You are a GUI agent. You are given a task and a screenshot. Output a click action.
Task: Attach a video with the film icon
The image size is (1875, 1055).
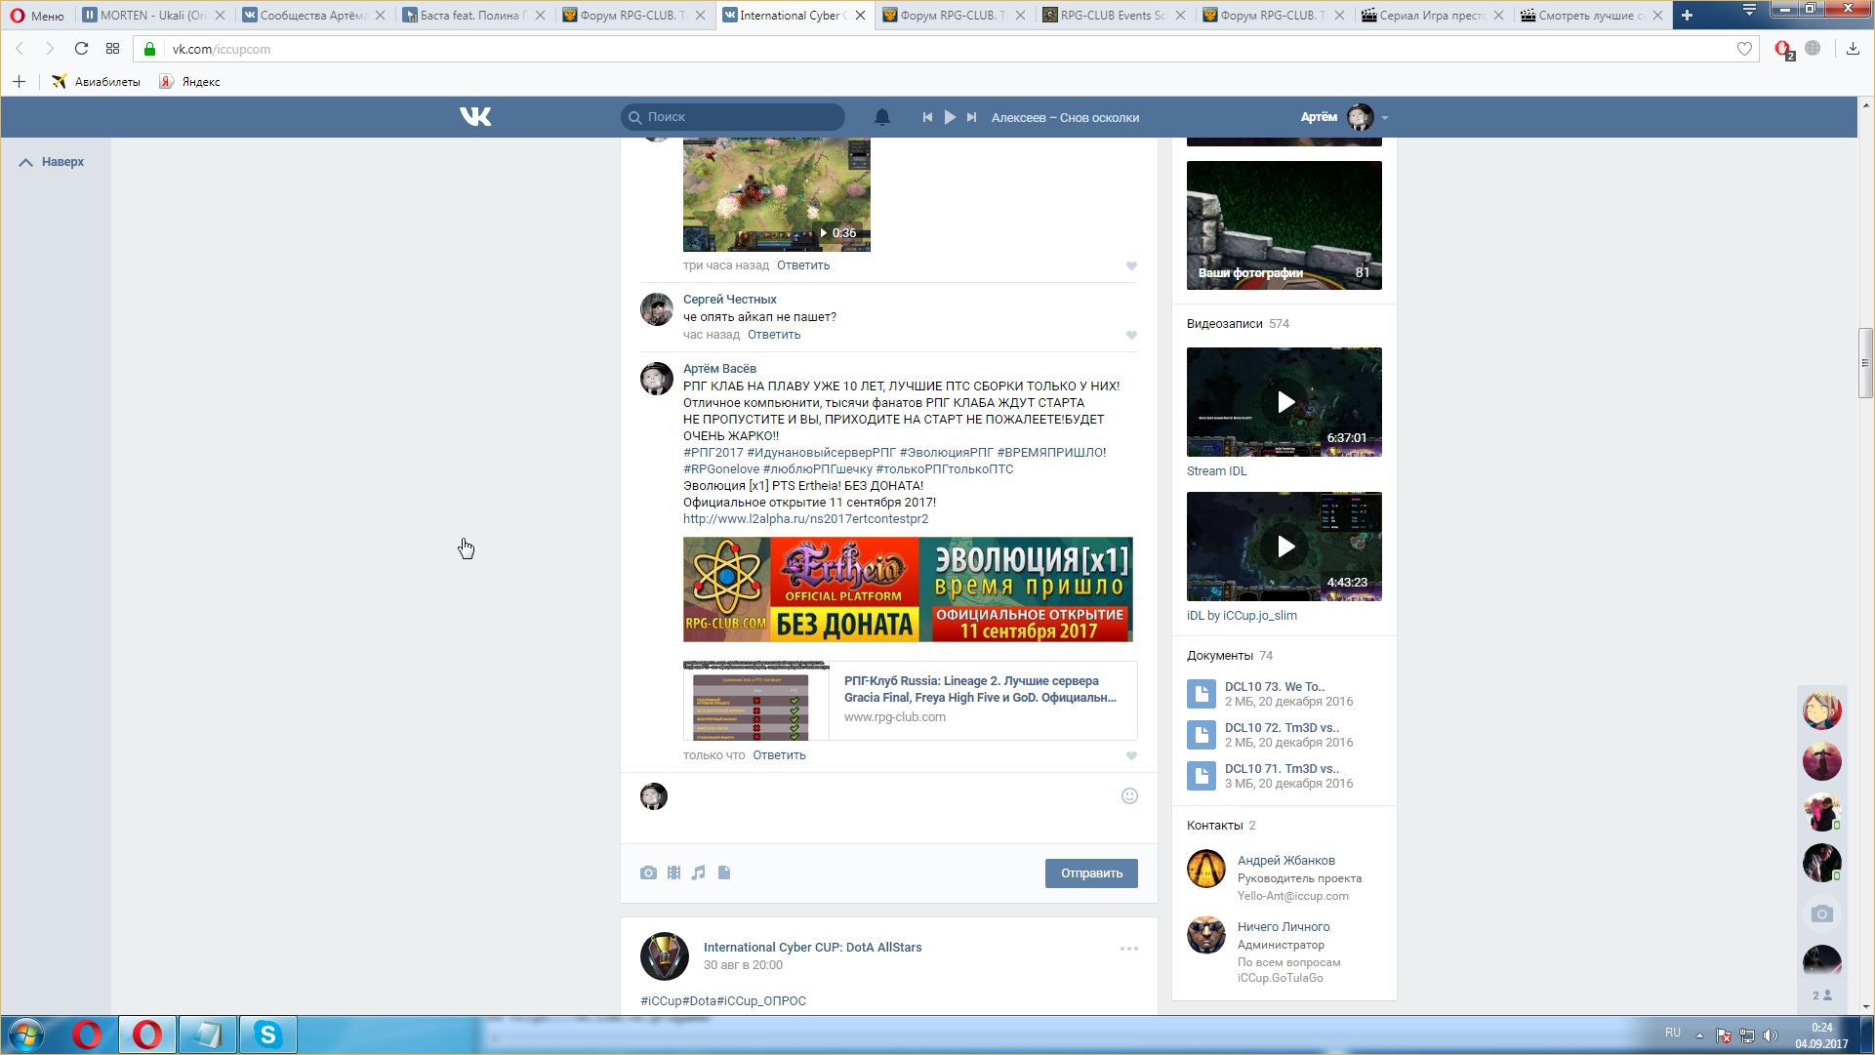[673, 872]
